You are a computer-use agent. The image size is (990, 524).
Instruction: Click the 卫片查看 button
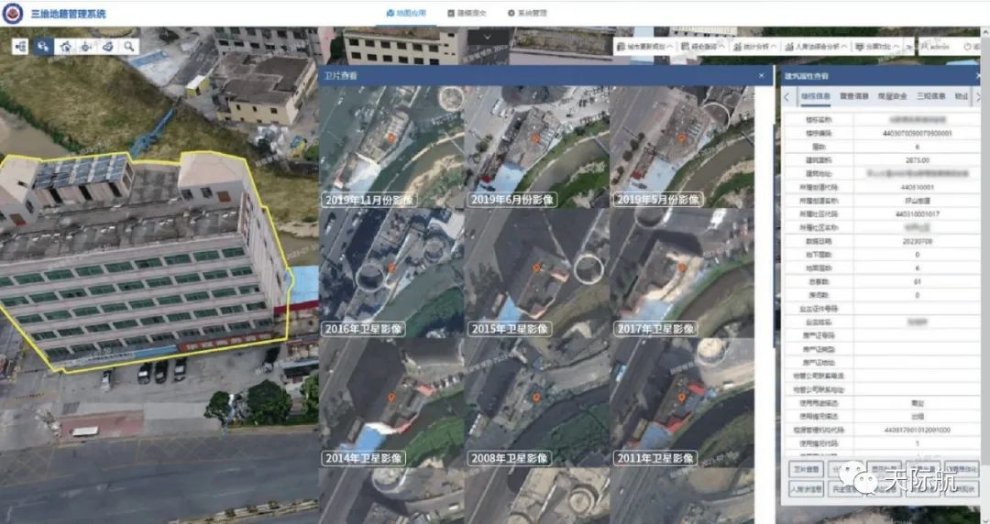click(804, 469)
